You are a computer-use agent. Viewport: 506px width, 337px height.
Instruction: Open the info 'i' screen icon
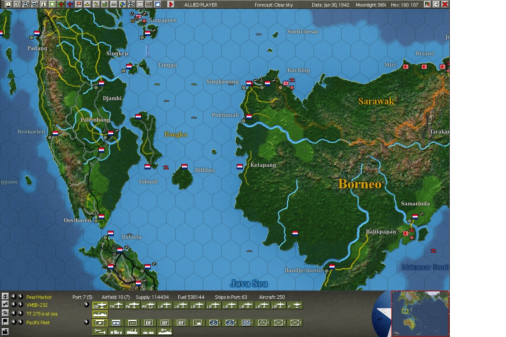(x=43, y=4)
